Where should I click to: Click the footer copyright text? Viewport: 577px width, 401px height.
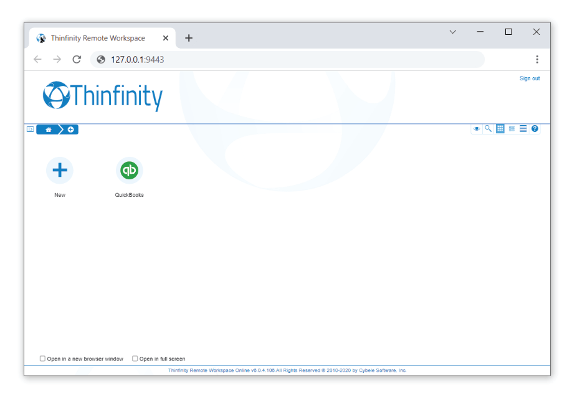pos(287,370)
